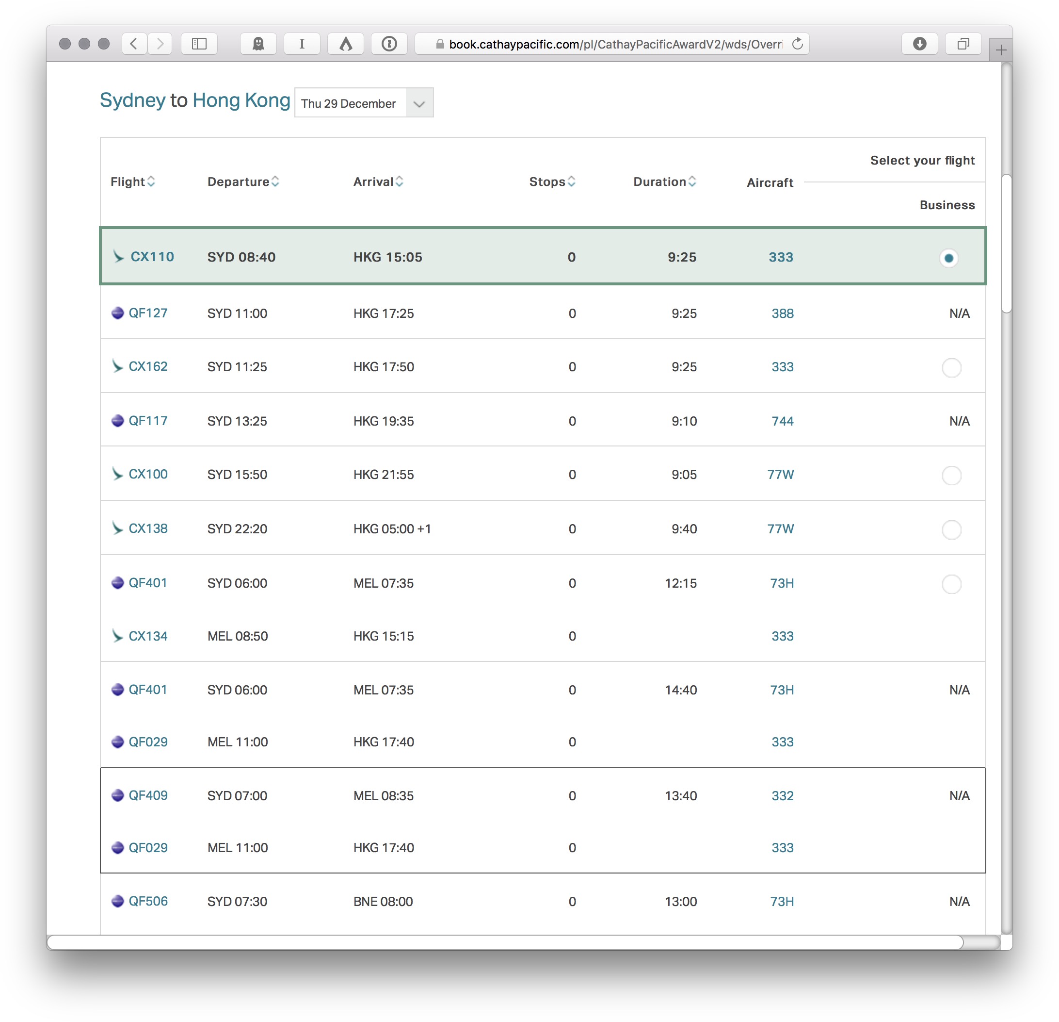Open a new tab with plus button
The image size is (1059, 1022).
pyautogui.click(x=1001, y=50)
